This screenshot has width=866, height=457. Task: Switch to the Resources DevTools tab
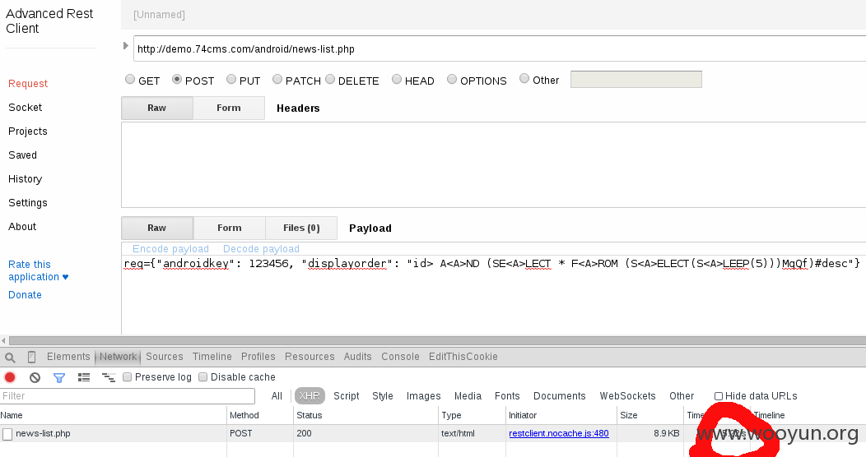point(310,357)
